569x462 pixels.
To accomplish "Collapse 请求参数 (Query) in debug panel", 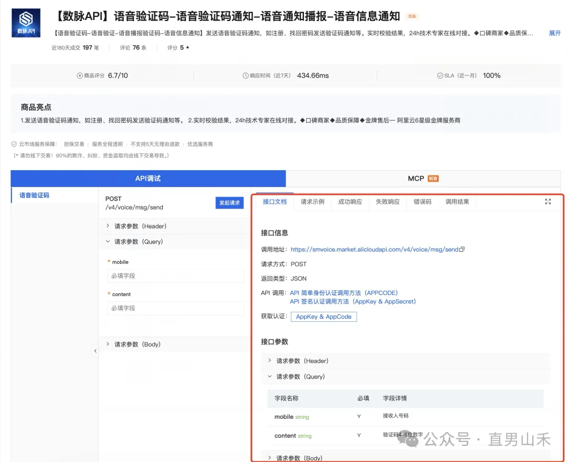I will pyautogui.click(x=174, y=242).
